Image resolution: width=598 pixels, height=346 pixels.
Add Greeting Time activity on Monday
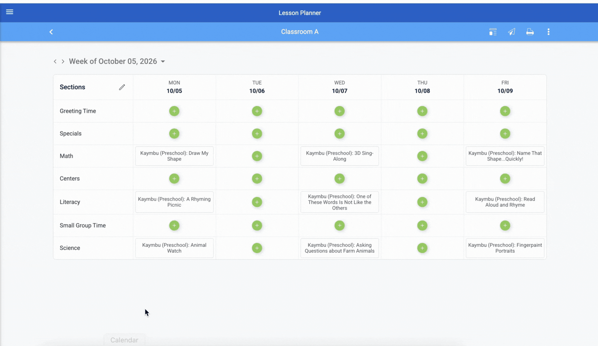(x=174, y=111)
